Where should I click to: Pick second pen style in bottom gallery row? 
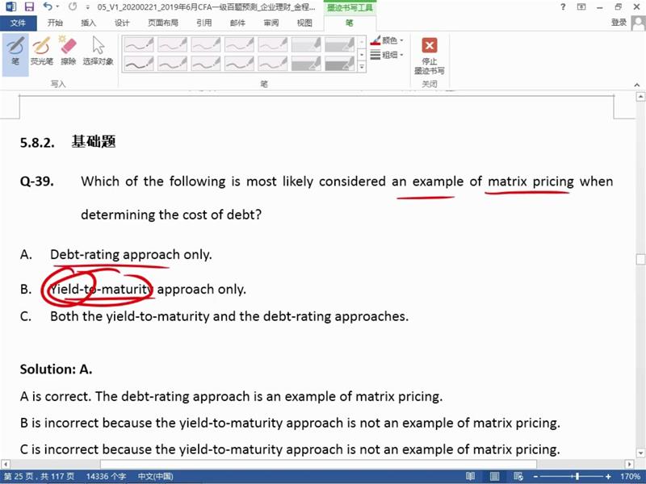tap(172, 64)
